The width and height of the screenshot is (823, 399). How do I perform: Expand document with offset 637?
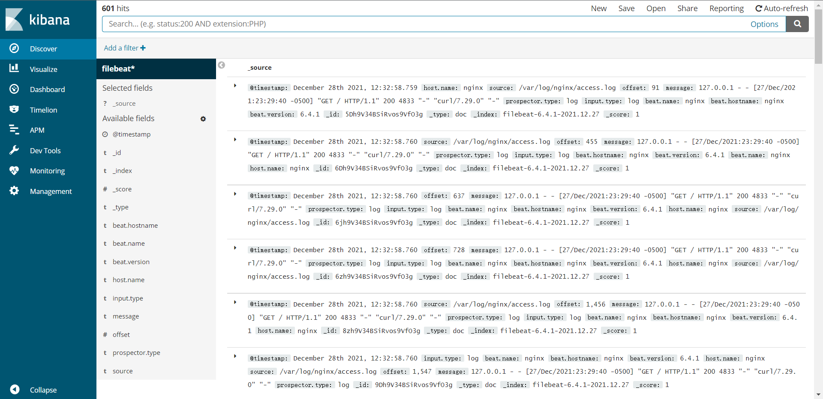(235, 194)
